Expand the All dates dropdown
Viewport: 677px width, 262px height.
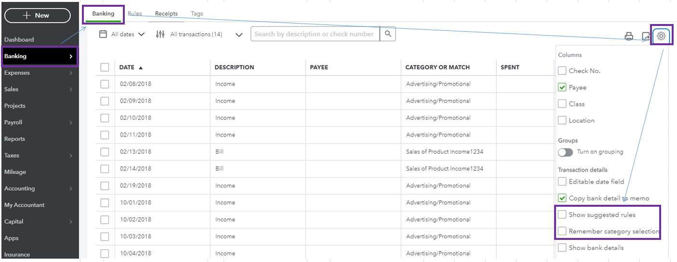point(141,34)
